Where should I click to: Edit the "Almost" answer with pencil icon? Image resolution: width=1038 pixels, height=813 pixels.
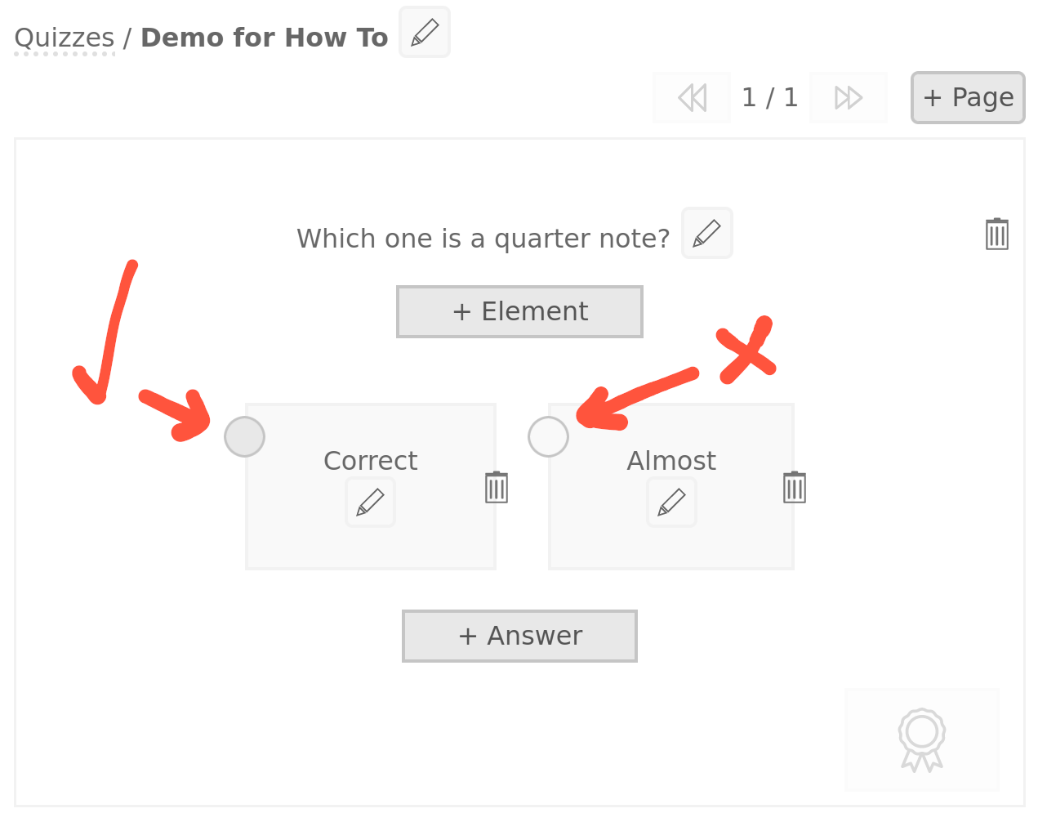point(671,502)
